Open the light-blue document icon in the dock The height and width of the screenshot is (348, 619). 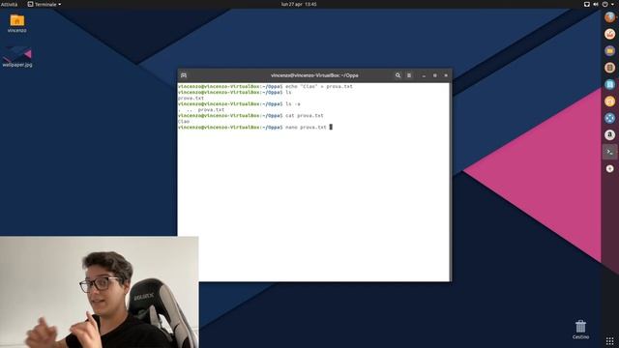tap(610, 84)
